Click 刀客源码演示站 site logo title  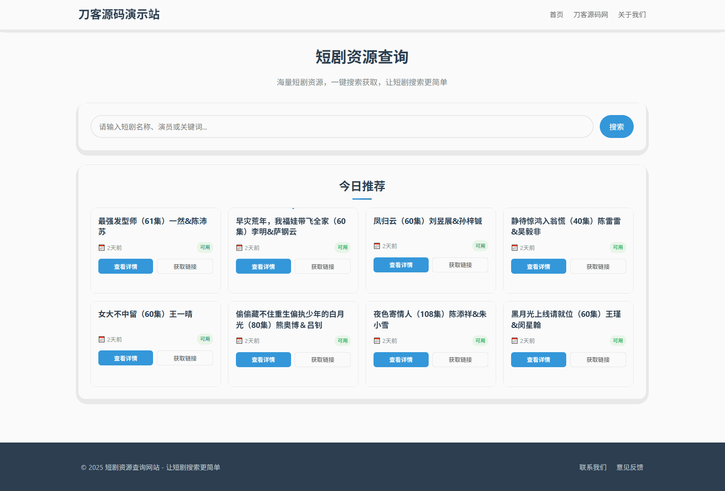119,15
